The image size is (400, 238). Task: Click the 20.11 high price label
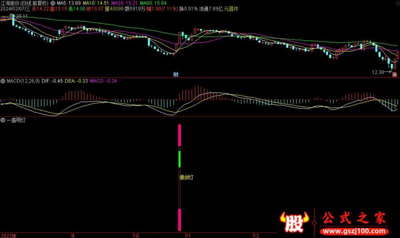21,16
